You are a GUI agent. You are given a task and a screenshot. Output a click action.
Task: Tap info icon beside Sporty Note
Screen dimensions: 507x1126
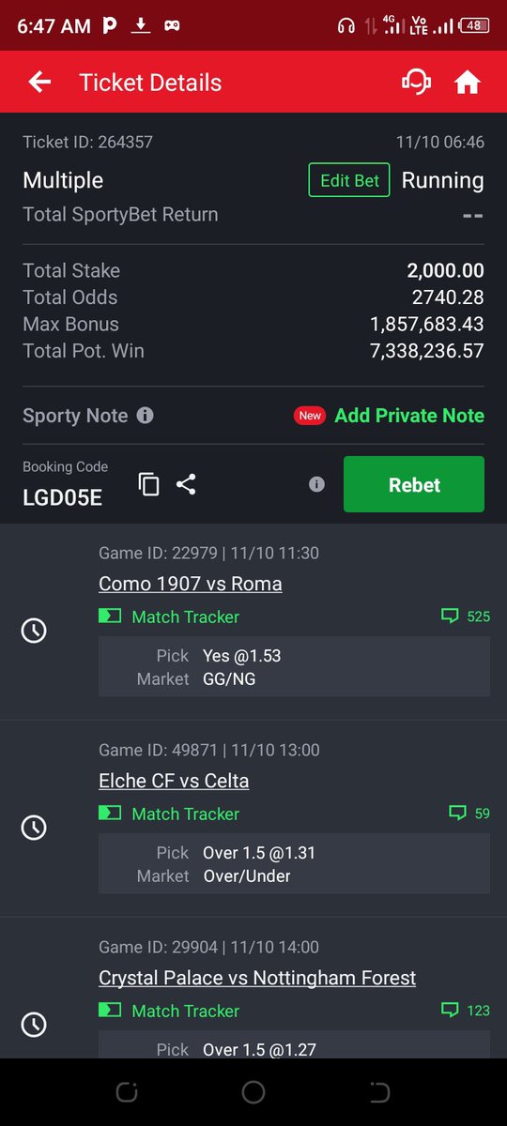(145, 415)
